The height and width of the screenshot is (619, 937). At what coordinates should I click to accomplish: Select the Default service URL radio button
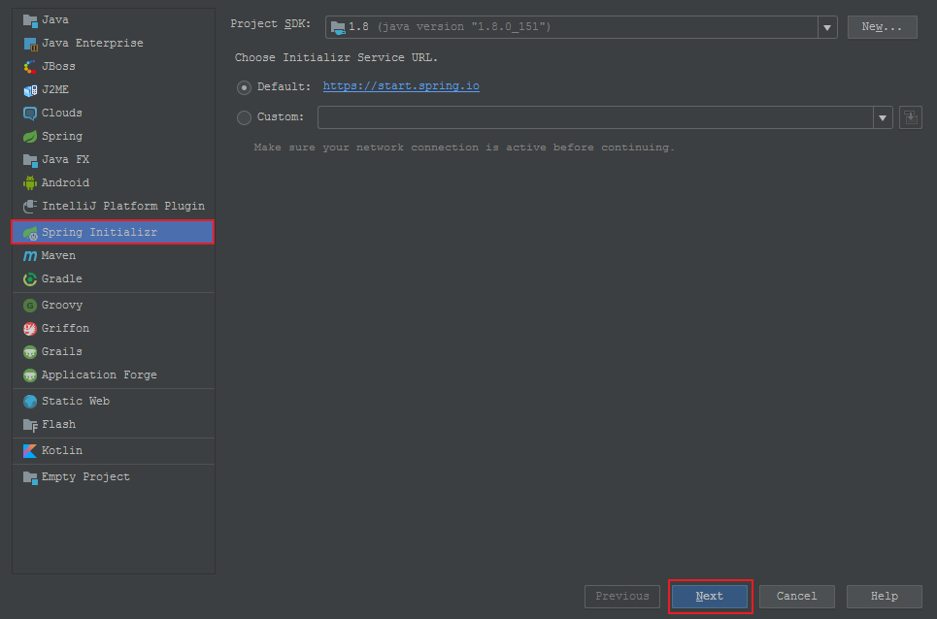(x=244, y=87)
